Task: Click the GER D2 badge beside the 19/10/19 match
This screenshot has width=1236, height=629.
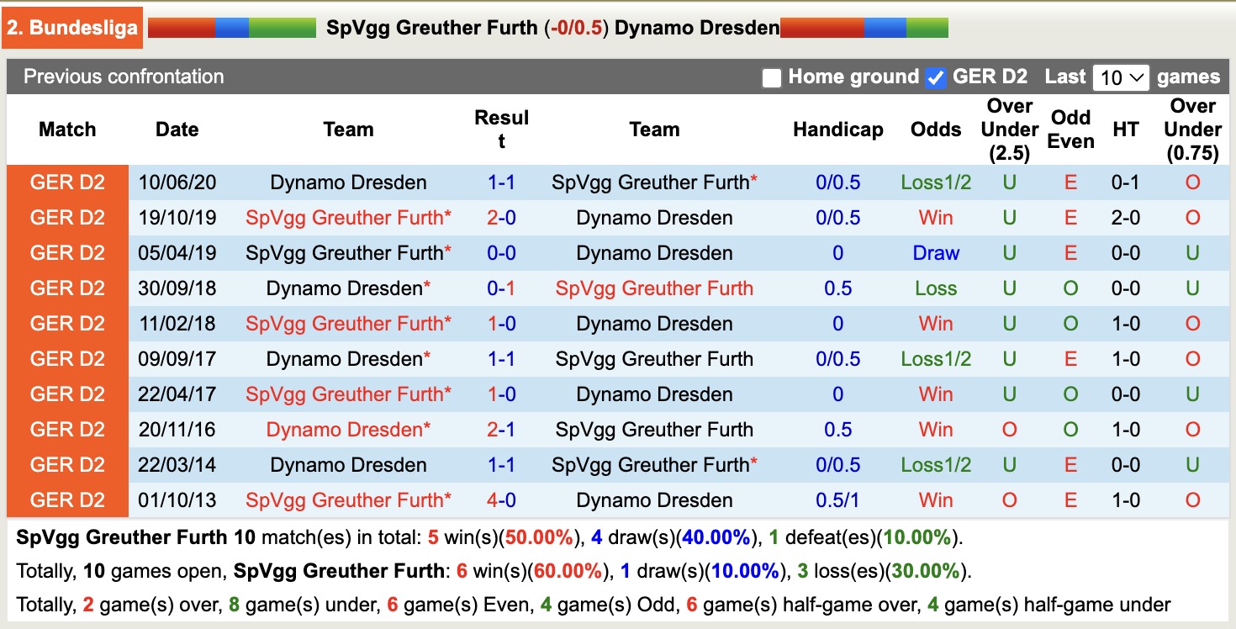Action: [66, 217]
